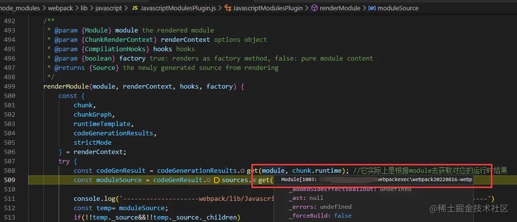Screen dimensions: 517x222
Task: Click the JS file icon in breadcrumb
Action: tap(135, 8)
